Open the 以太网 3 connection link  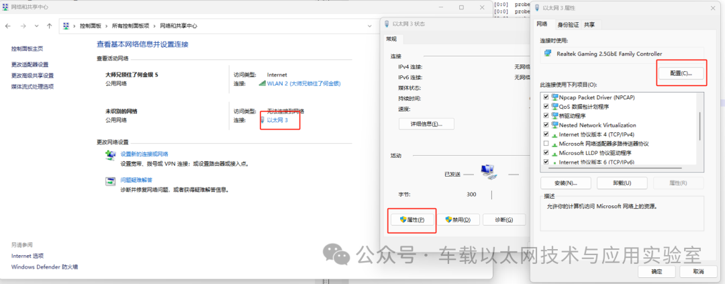tap(277, 120)
